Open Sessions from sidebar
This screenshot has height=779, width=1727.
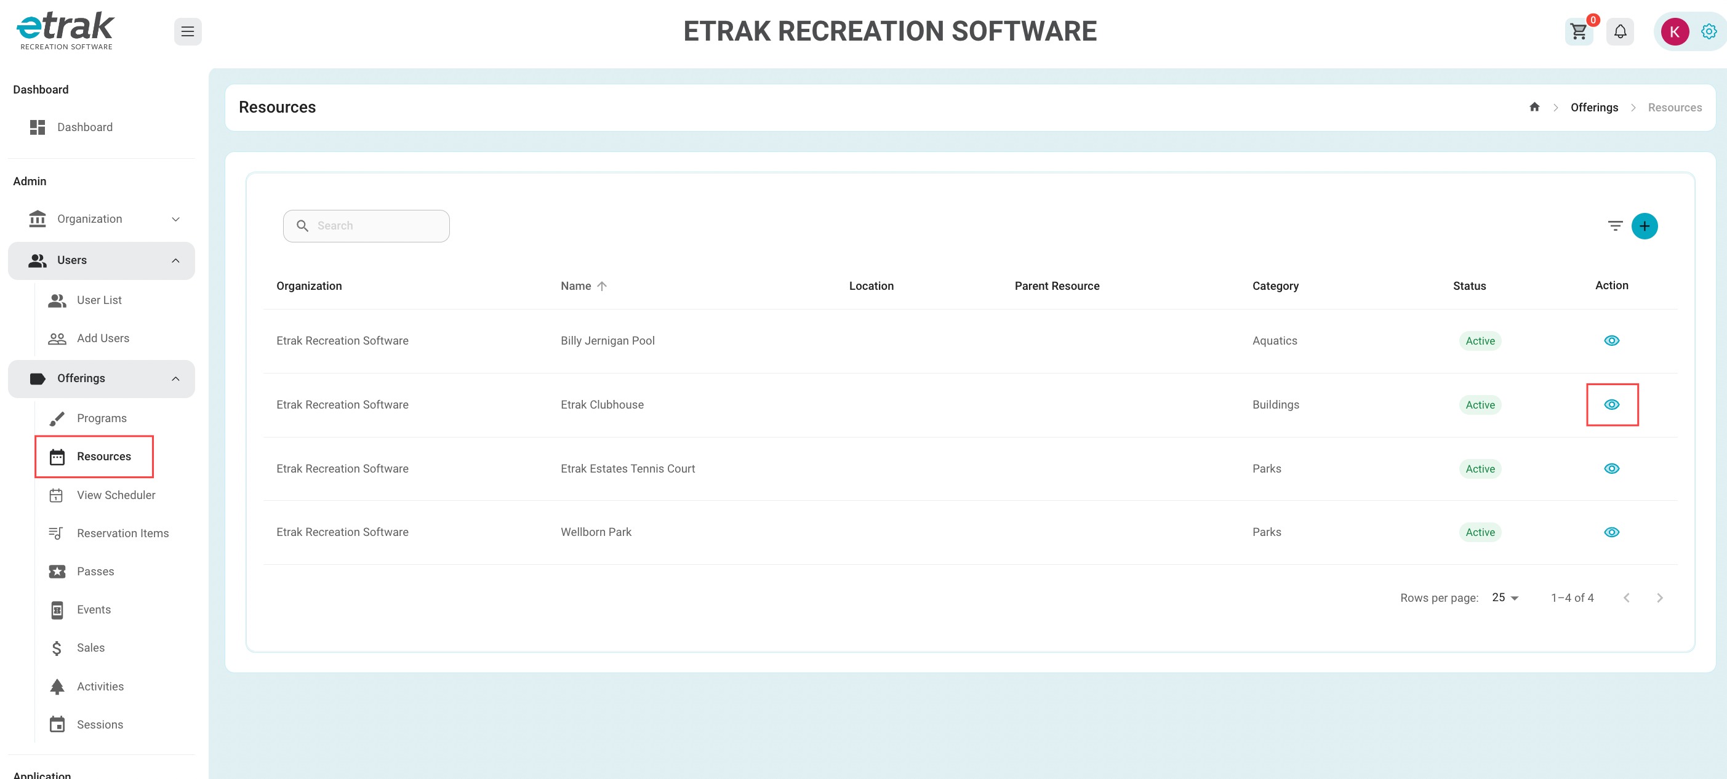100,725
